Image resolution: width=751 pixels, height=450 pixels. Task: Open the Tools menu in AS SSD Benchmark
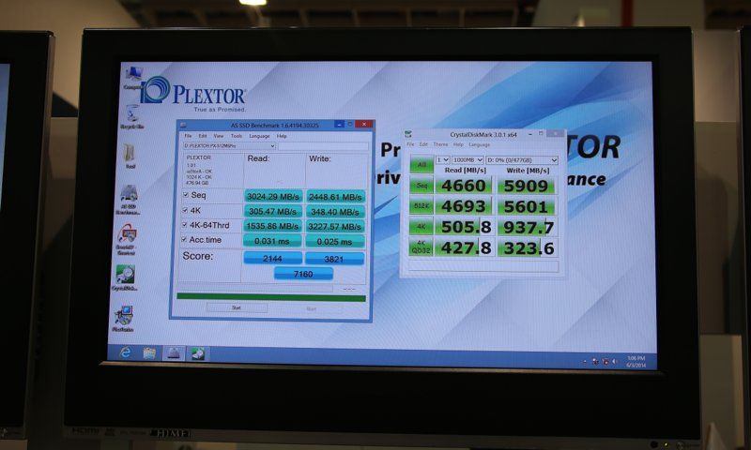click(x=237, y=136)
